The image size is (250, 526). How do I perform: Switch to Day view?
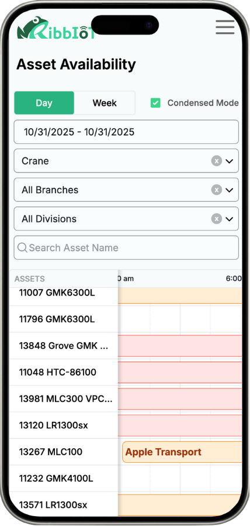tap(44, 102)
